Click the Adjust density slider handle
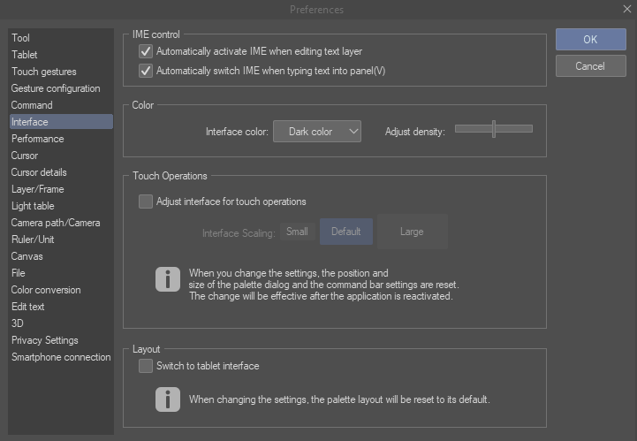Image resolution: width=637 pixels, height=441 pixels. click(x=494, y=129)
